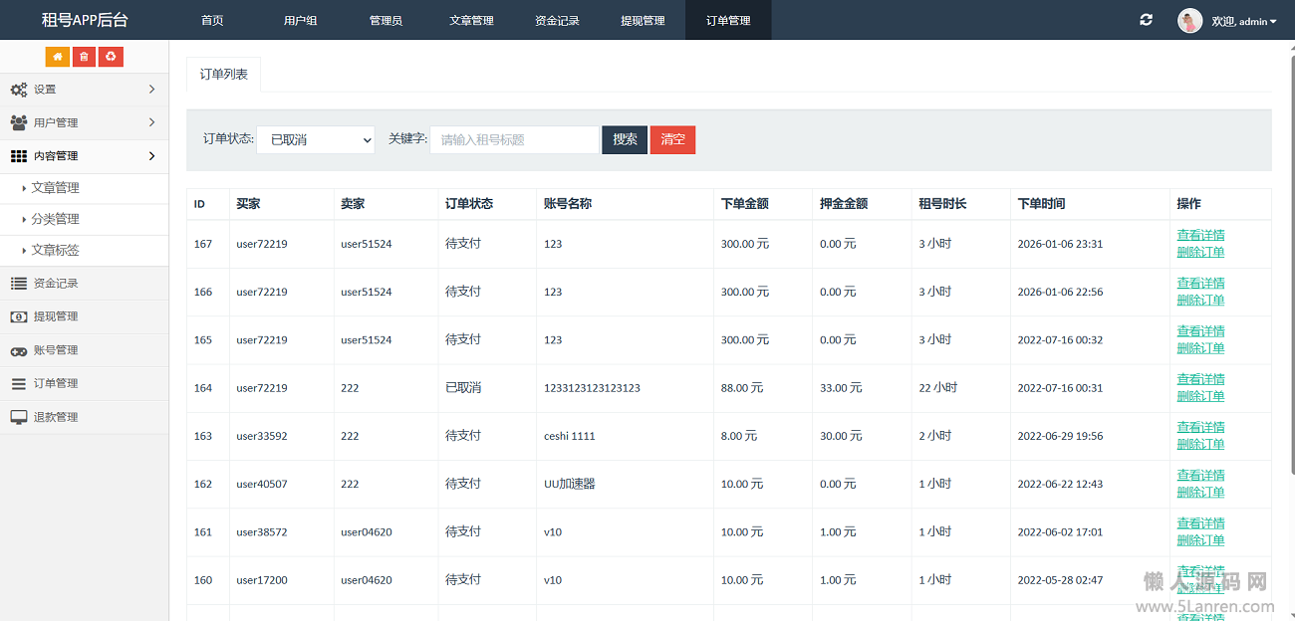Click the admin avatar picture

pyautogui.click(x=1189, y=21)
